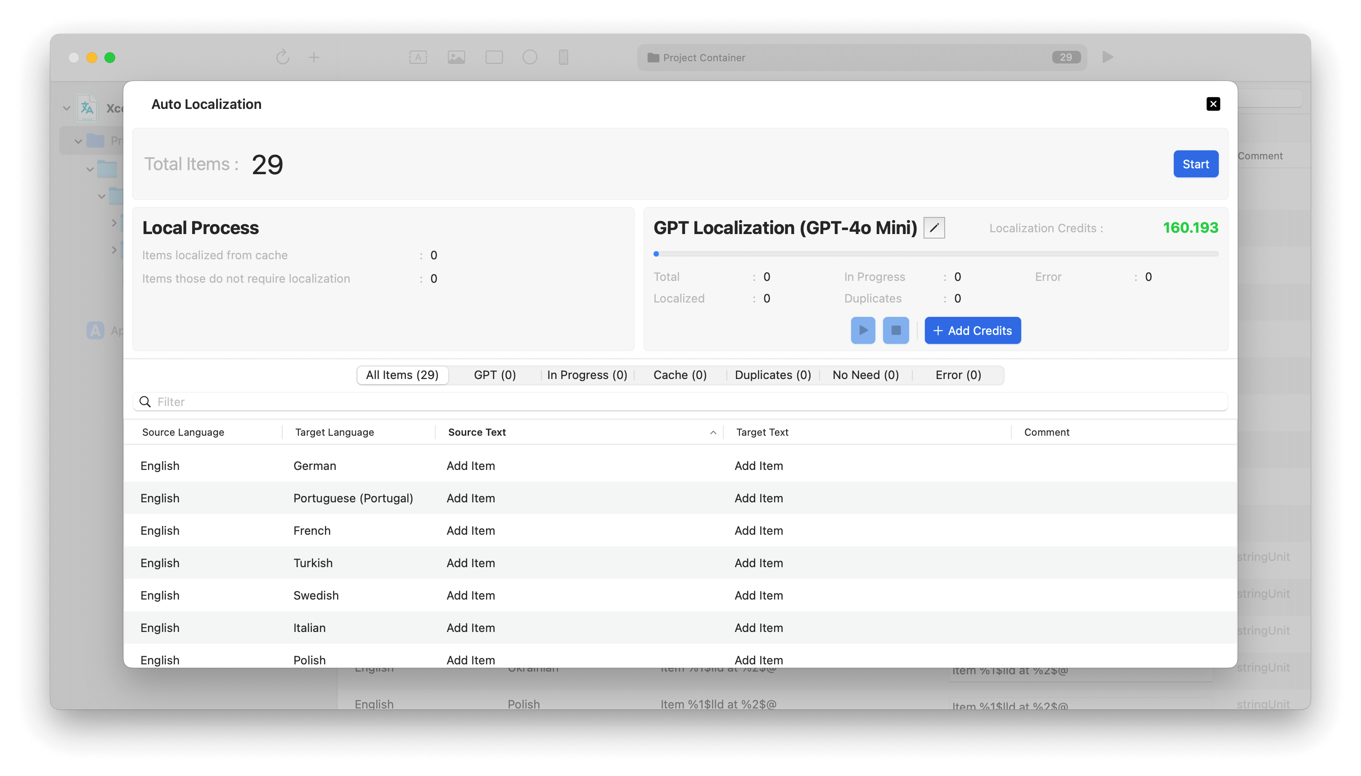
Task: Click the GPT localization stop button
Action: 896,330
